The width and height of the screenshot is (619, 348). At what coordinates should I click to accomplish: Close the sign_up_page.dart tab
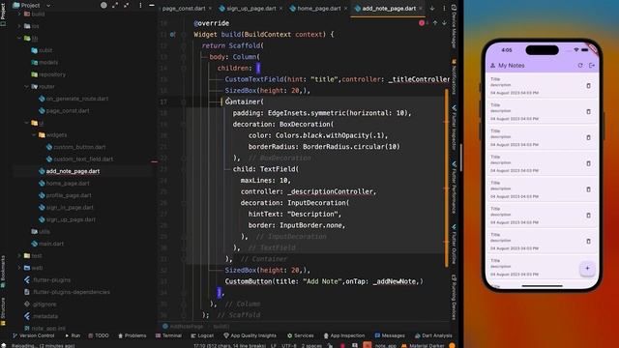(x=280, y=9)
